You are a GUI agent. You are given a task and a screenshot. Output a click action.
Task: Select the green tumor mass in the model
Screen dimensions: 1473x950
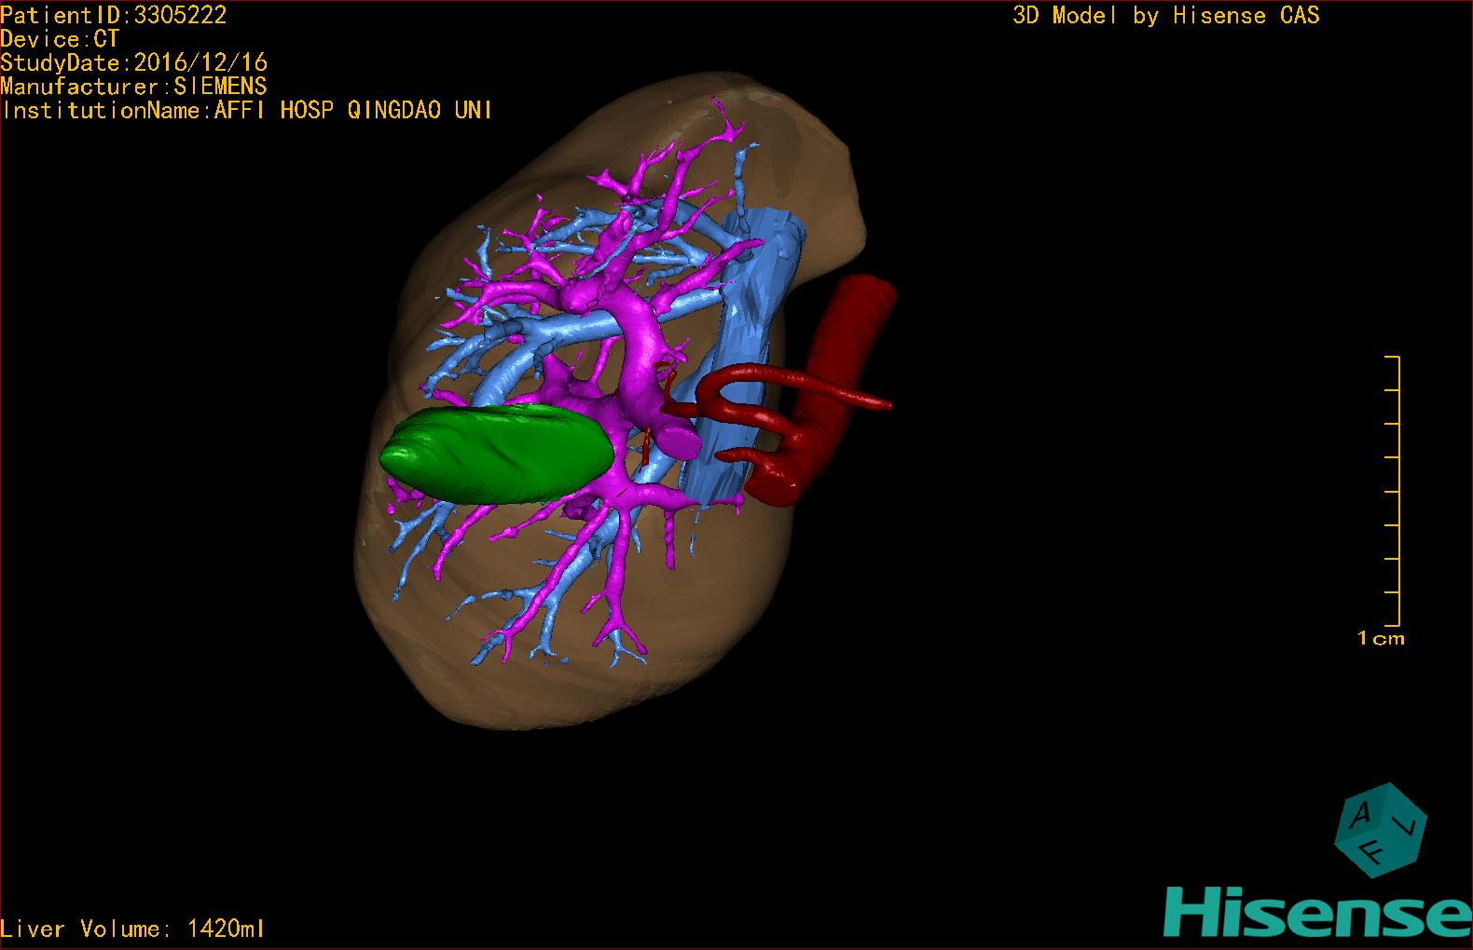click(497, 454)
